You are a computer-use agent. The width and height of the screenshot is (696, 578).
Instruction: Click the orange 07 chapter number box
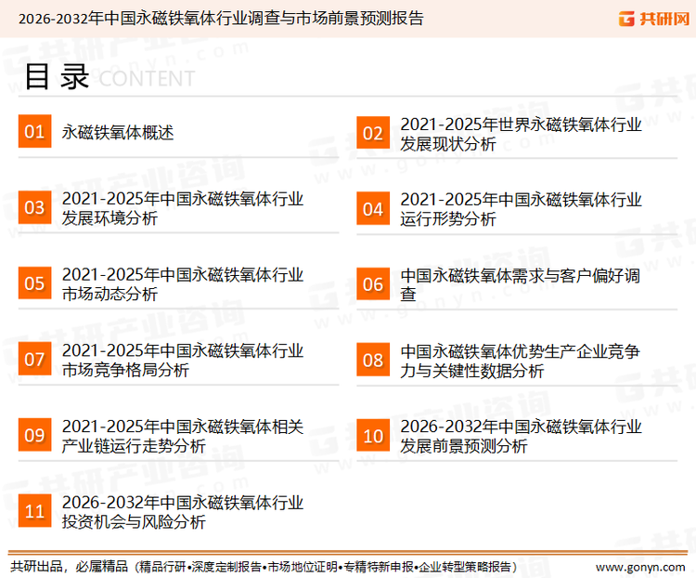34,359
